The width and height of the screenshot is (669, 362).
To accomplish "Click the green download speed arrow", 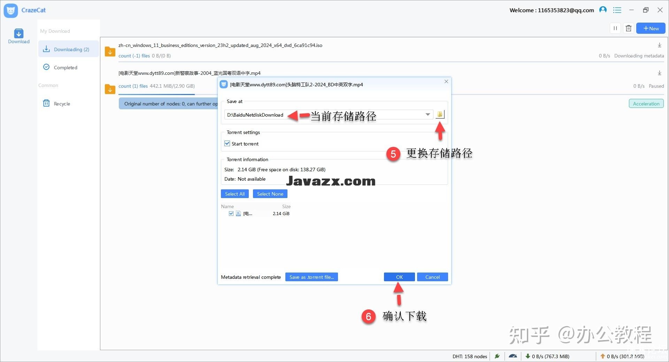I will [x=528, y=356].
